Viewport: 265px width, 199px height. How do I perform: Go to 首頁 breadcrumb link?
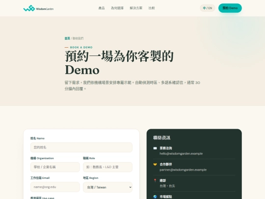[67, 38]
